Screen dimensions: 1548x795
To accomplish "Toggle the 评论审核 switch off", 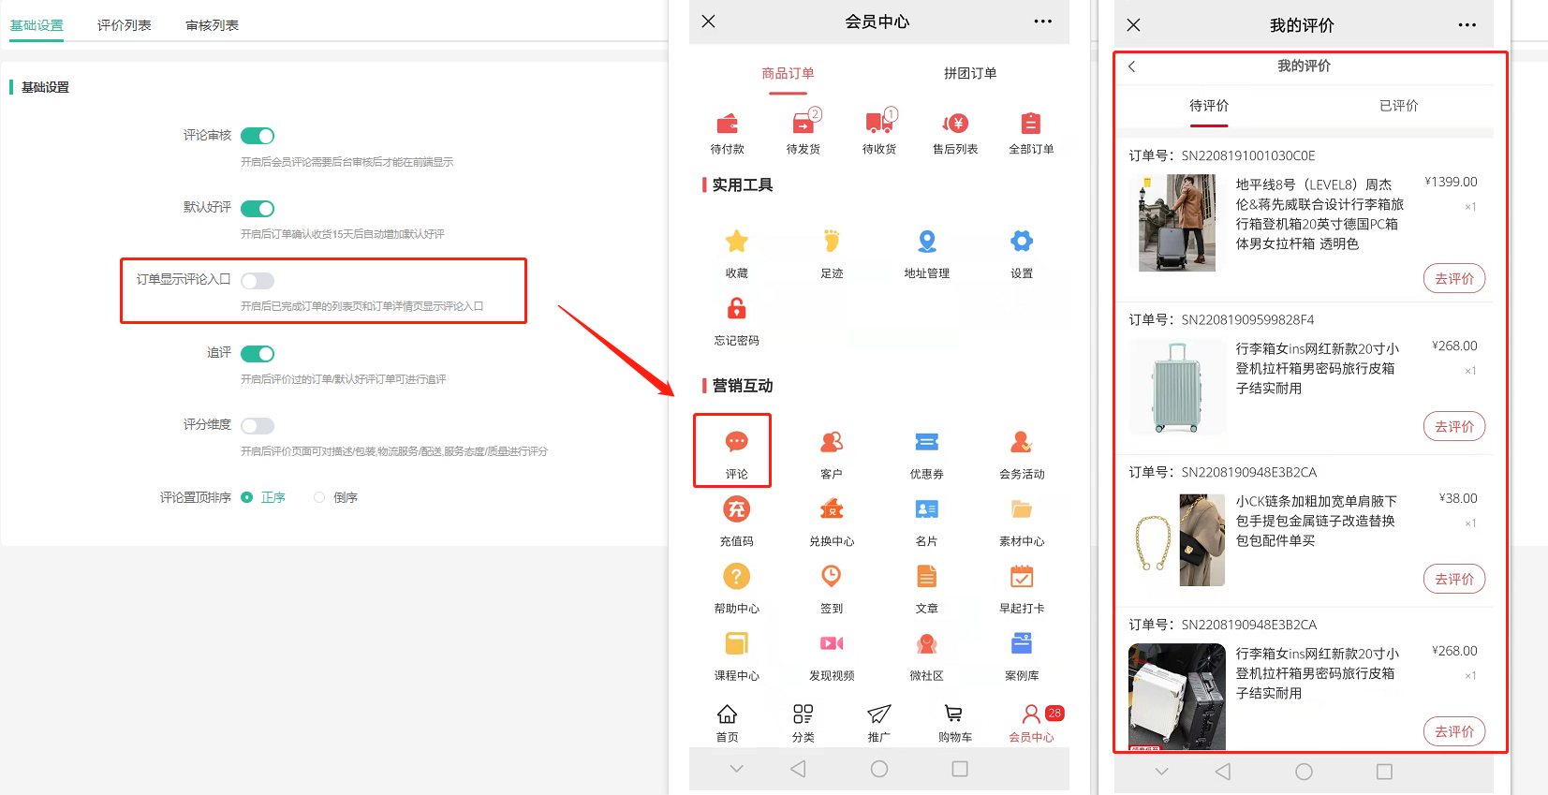I will tap(258, 136).
